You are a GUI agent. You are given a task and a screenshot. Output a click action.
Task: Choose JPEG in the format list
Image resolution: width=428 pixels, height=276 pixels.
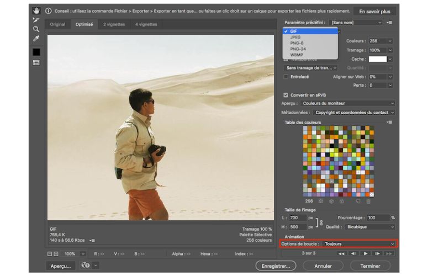(x=310, y=37)
